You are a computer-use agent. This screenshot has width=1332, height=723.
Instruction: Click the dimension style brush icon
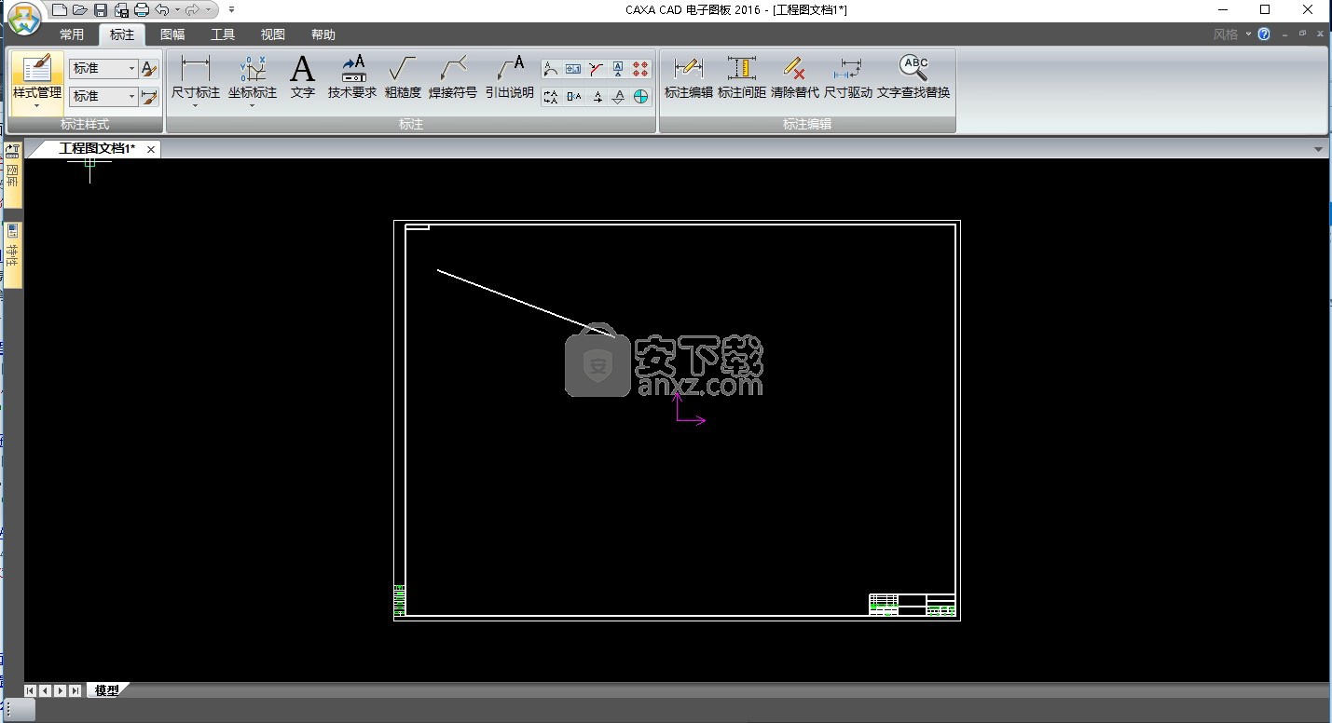(x=149, y=96)
